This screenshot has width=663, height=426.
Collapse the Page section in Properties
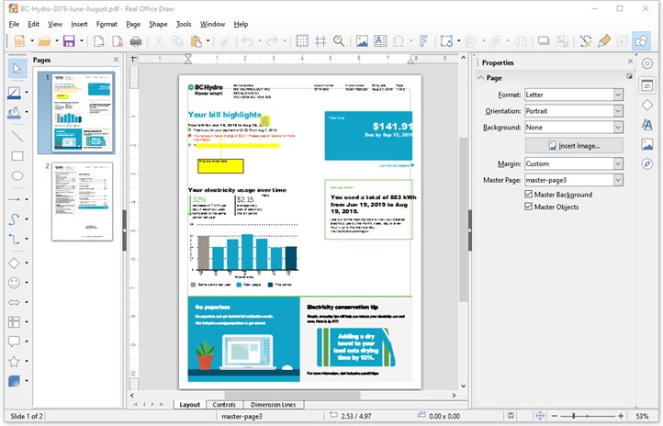click(x=481, y=78)
